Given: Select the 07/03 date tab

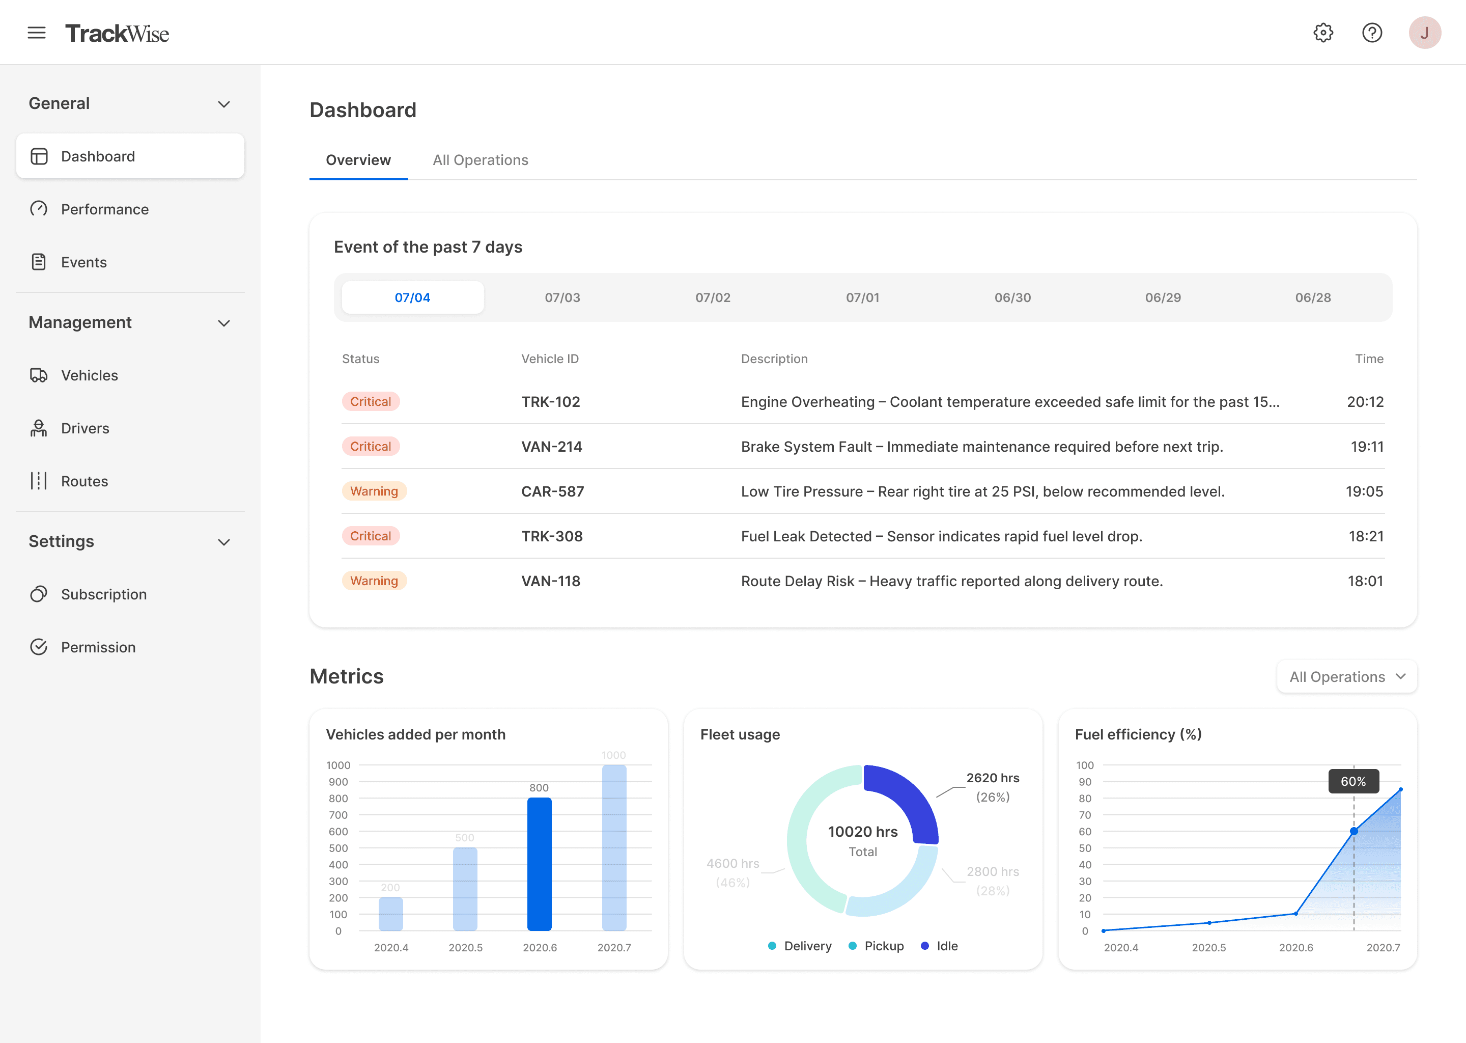Looking at the screenshot, I should [x=562, y=298].
